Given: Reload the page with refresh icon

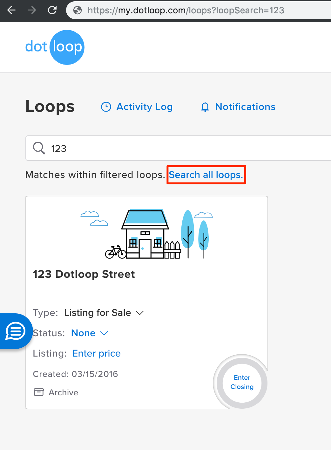Looking at the screenshot, I should (x=52, y=10).
